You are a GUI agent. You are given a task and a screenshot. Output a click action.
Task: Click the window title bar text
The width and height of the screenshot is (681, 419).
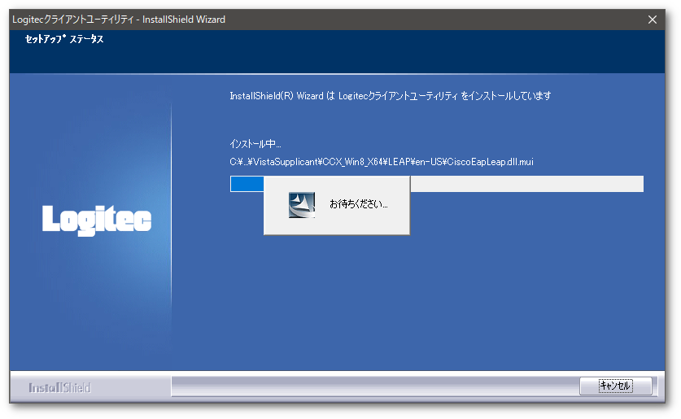(119, 20)
